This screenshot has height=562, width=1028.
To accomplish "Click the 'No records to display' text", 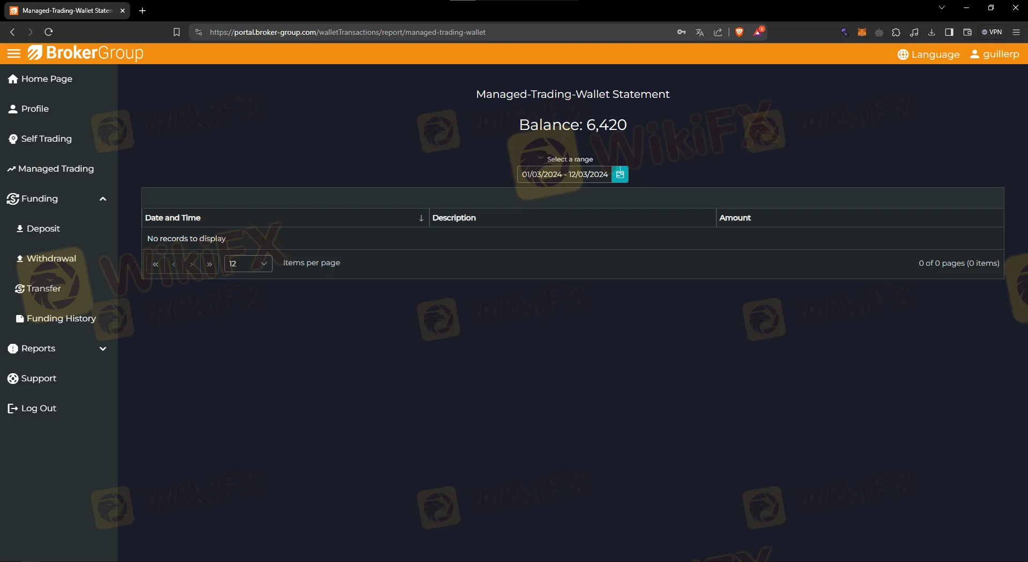I will 186,238.
